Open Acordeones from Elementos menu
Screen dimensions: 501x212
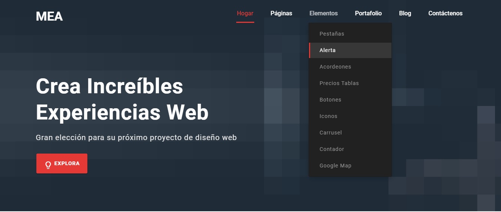[335, 67]
